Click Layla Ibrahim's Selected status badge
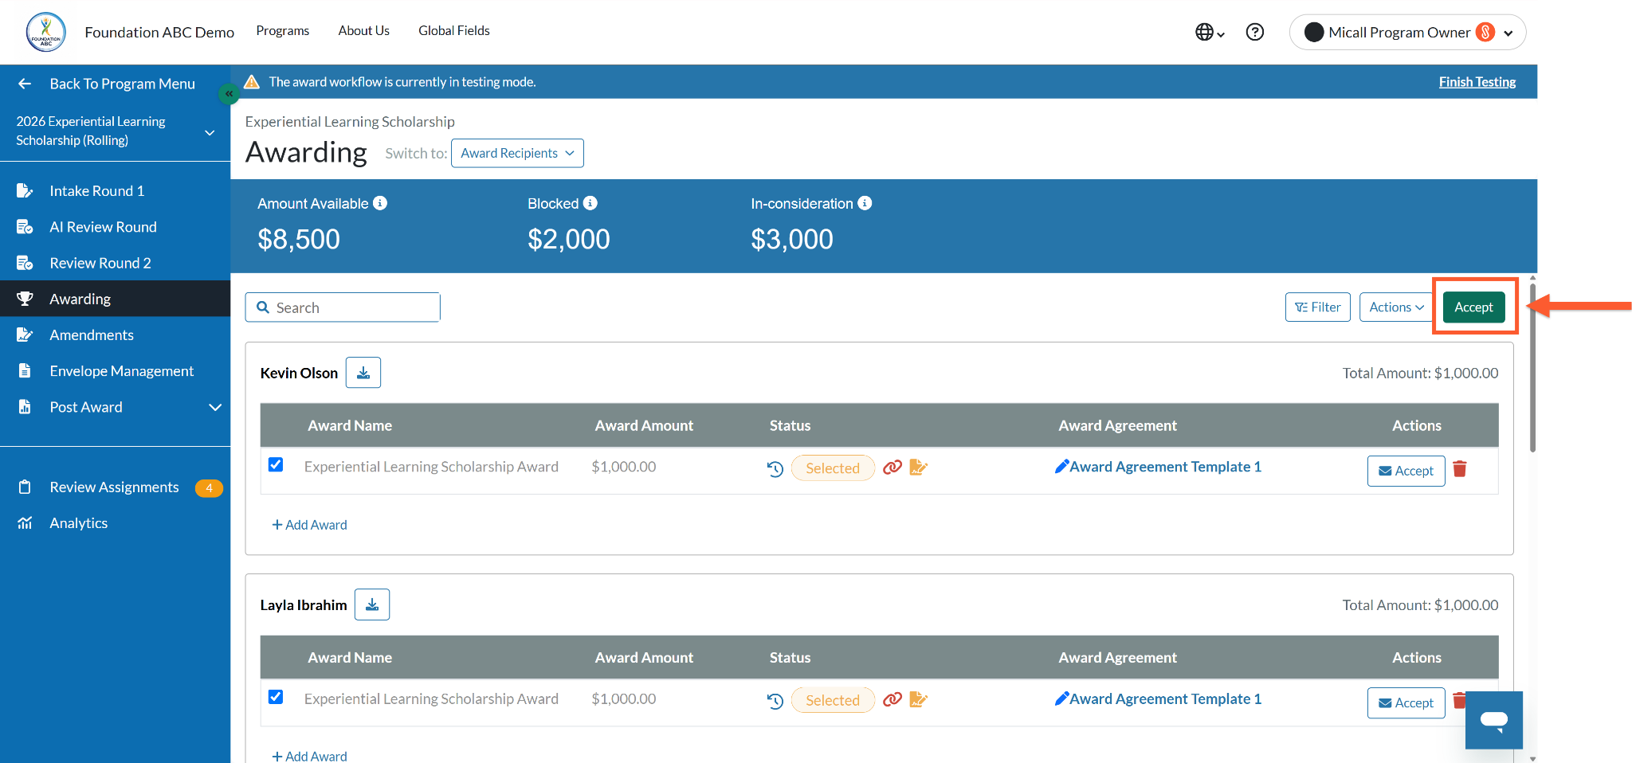The width and height of the screenshot is (1632, 763). [833, 700]
